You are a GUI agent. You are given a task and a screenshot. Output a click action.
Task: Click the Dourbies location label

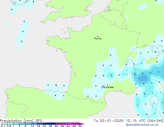[107, 87]
